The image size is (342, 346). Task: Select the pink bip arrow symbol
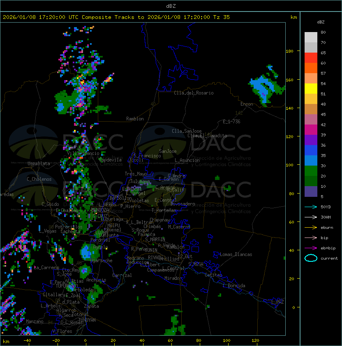pos(311,238)
